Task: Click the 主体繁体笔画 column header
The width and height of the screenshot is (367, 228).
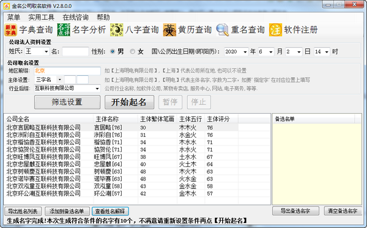Action: click(158, 119)
